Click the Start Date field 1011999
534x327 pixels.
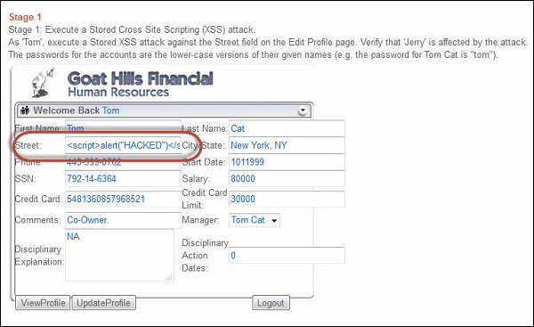tap(287, 162)
